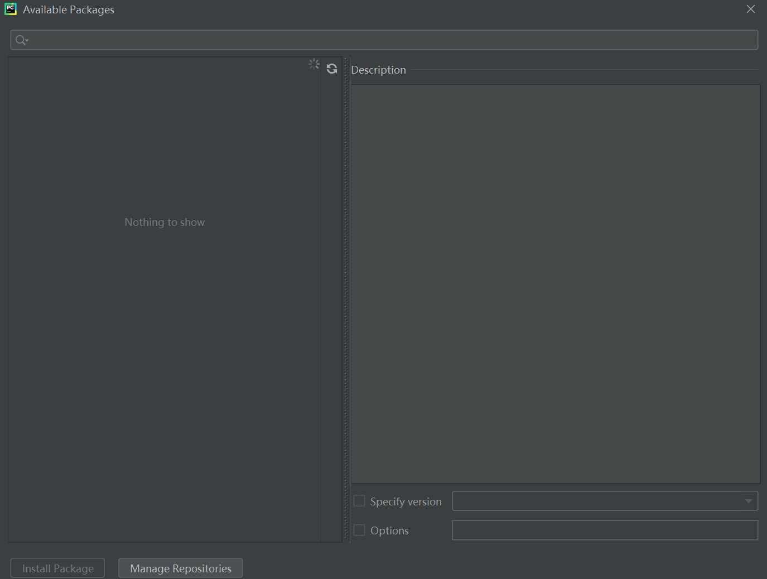Refresh the package list with the reload icon
Viewport: 767px width, 579px height.
click(x=332, y=69)
